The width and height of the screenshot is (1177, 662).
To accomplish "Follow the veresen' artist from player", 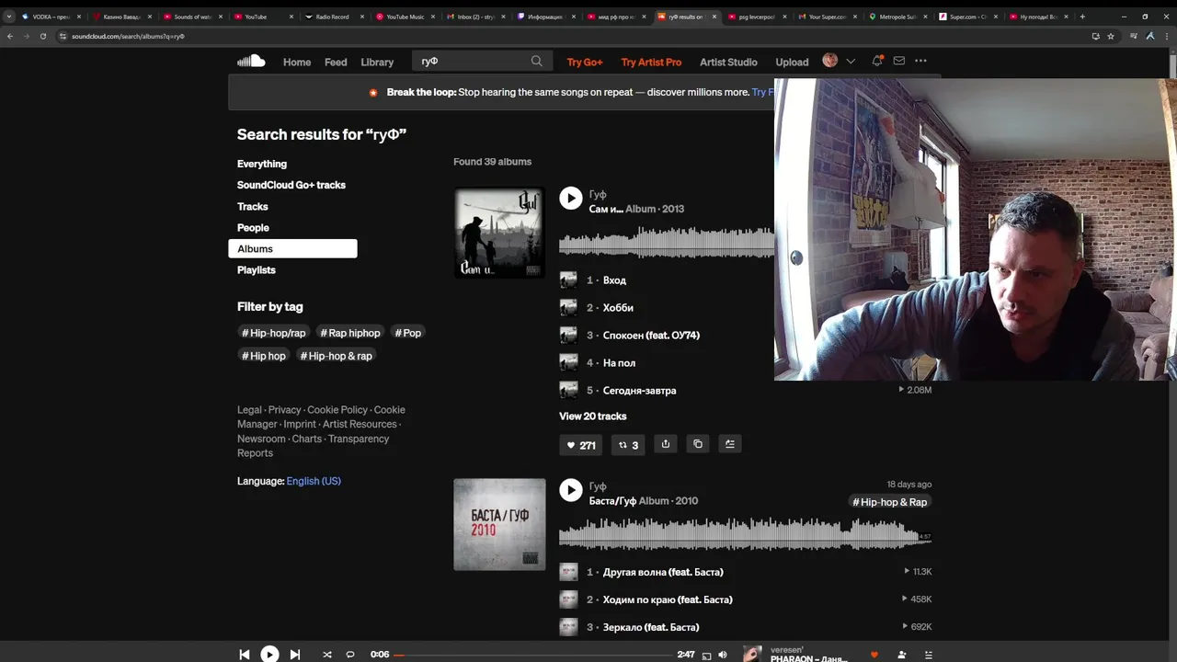I will tap(901, 655).
